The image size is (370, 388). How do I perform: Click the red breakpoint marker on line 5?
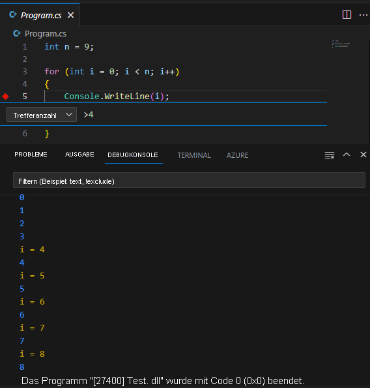[5, 97]
